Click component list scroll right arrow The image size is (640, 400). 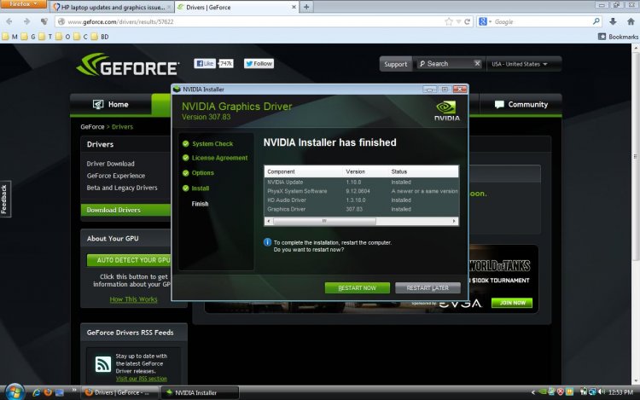pyautogui.click(x=454, y=221)
